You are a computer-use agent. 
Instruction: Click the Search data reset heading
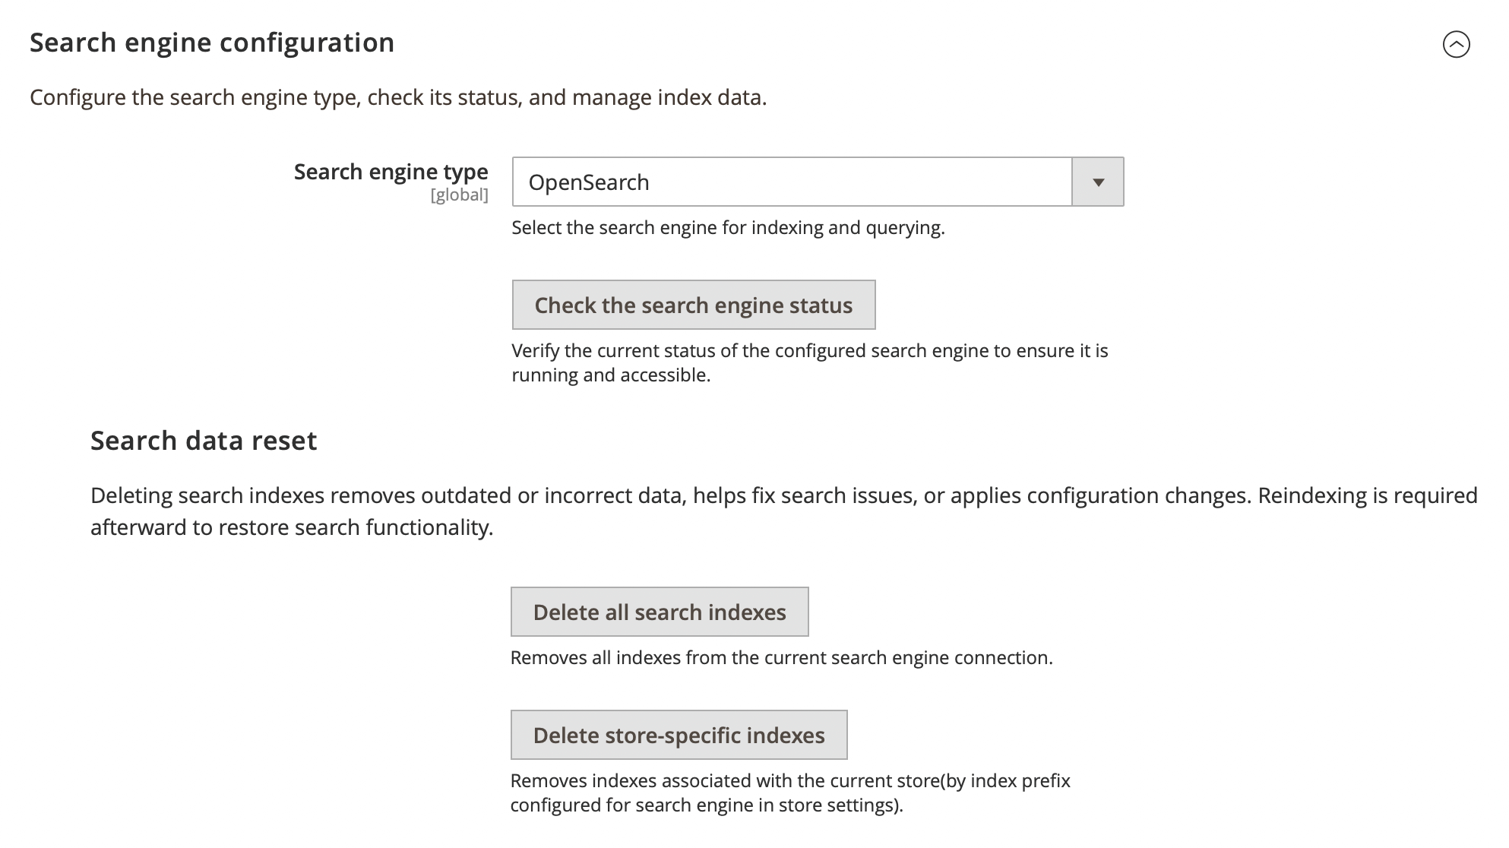(204, 441)
